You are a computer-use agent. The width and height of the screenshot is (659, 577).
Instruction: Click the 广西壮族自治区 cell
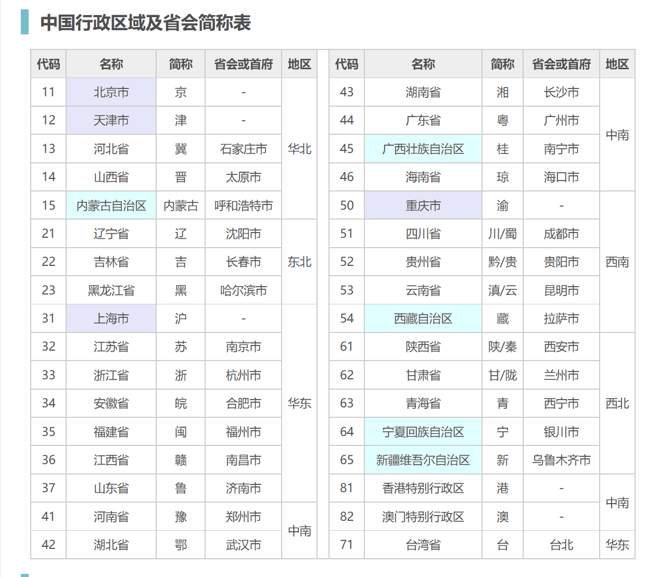tap(423, 149)
